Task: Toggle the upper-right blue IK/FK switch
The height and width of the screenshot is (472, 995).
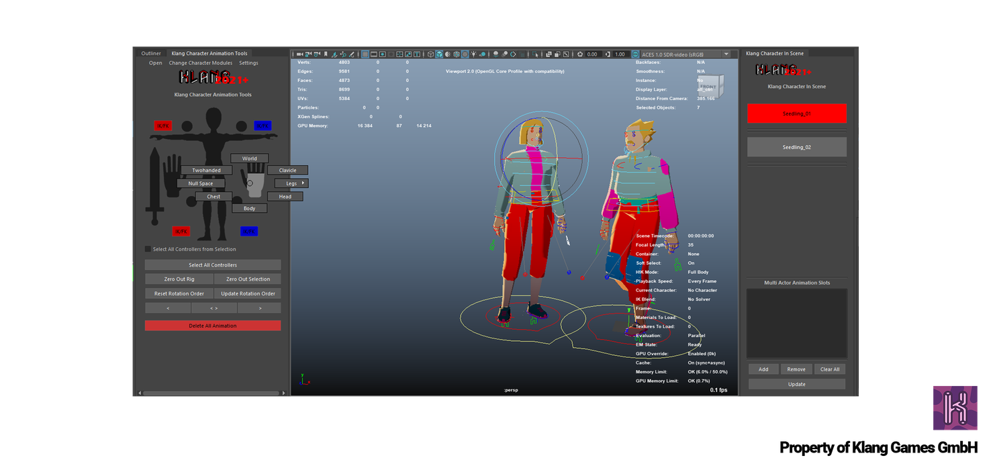Action: click(263, 126)
